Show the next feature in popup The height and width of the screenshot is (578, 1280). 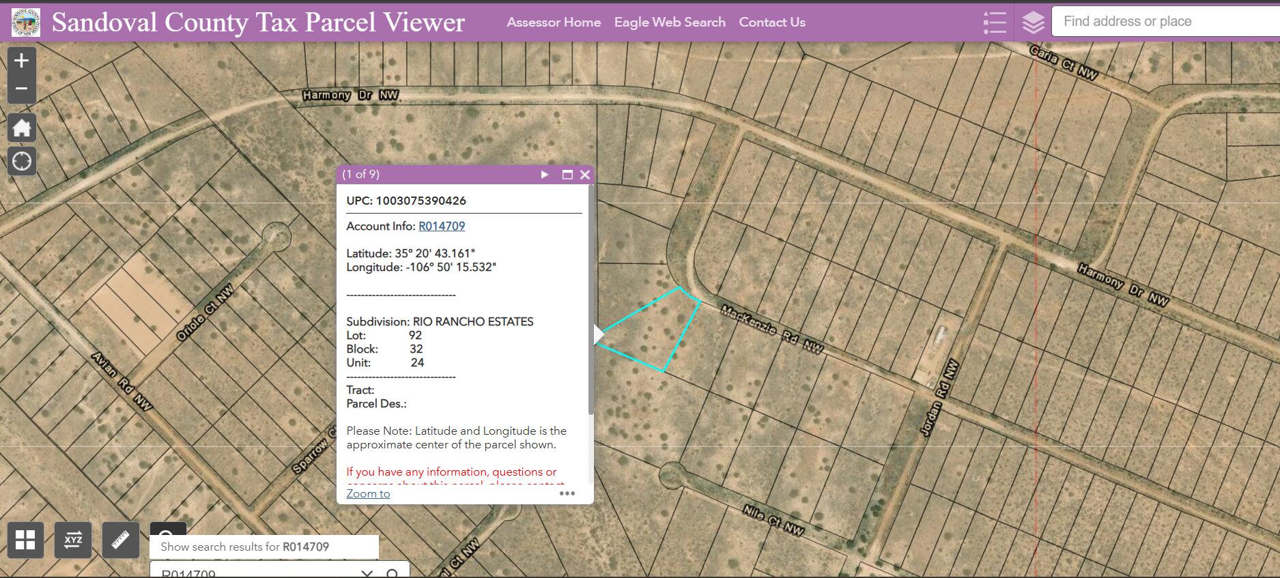545,175
